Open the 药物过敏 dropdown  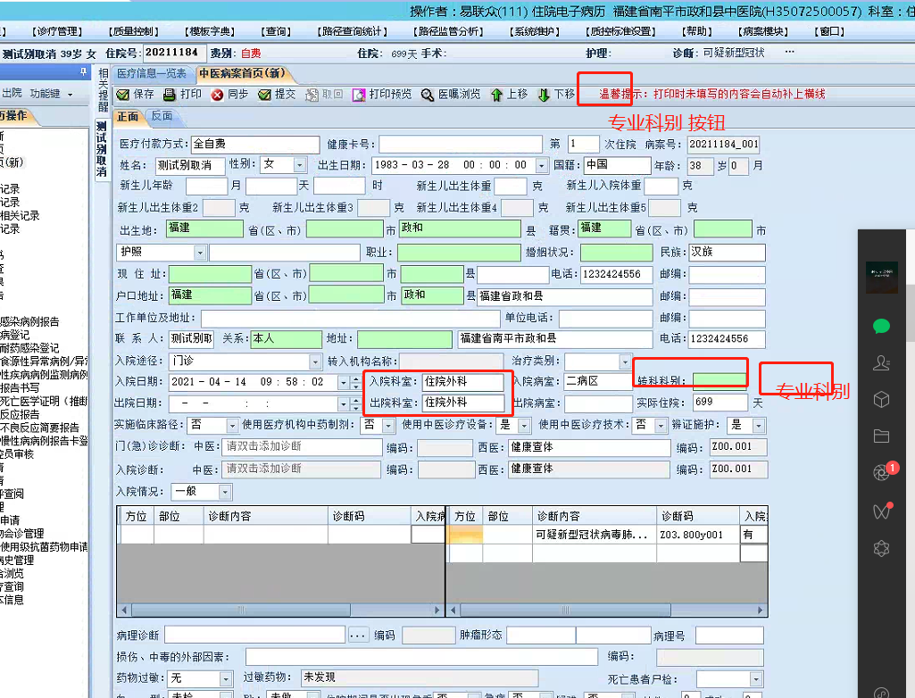[x=226, y=678]
